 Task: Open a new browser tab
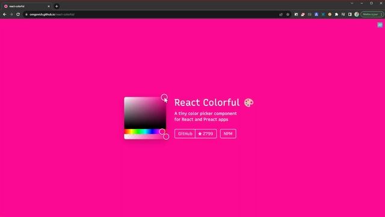click(57, 6)
